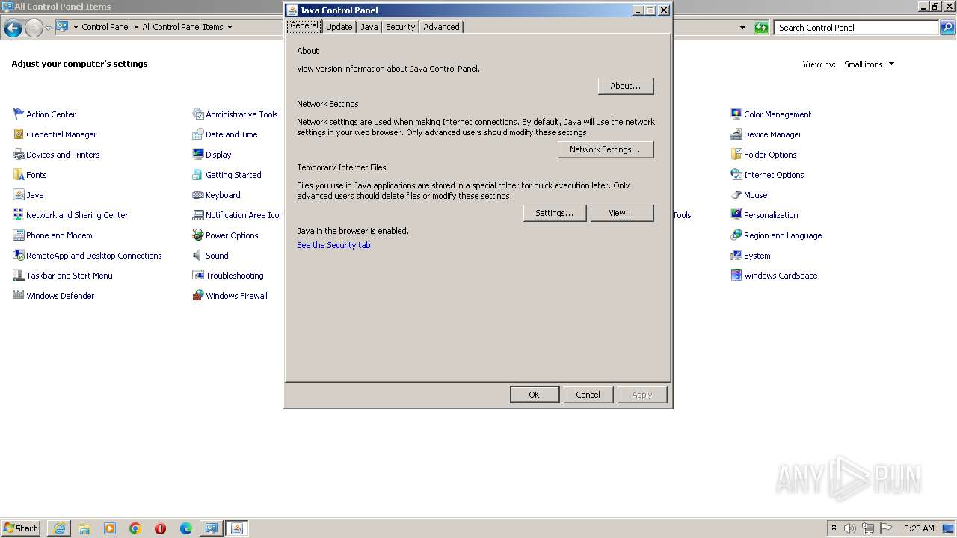
Task: Open the Internet Options icon
Action: coord(736,175)
